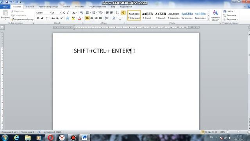Open the Найти dropdown arrow
The height and width of the screenshot is (141, 250).
click(234, 11)
